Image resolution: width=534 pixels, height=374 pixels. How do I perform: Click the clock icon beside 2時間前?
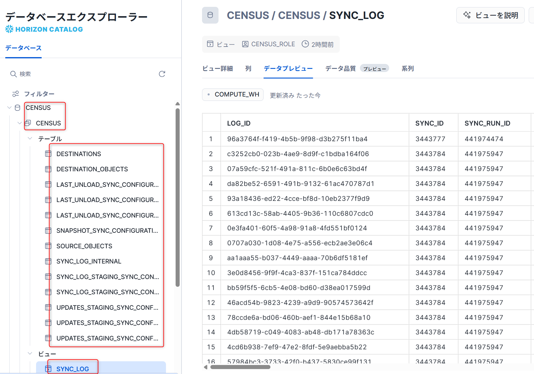point(305,44)
